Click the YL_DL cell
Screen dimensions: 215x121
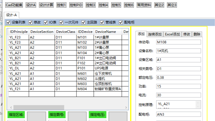click(19, 68)
